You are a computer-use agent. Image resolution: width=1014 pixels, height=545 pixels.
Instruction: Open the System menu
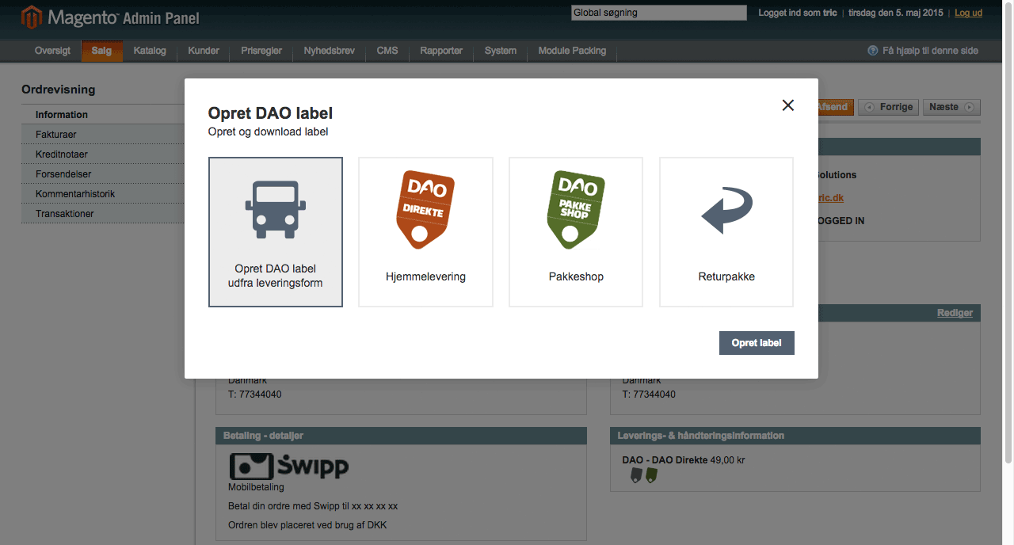[x=500, y=51]
